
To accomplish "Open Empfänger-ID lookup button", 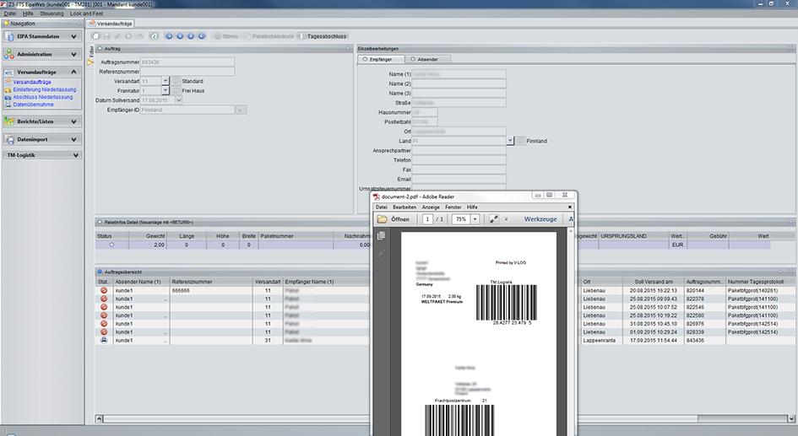I will coord(241,110).
